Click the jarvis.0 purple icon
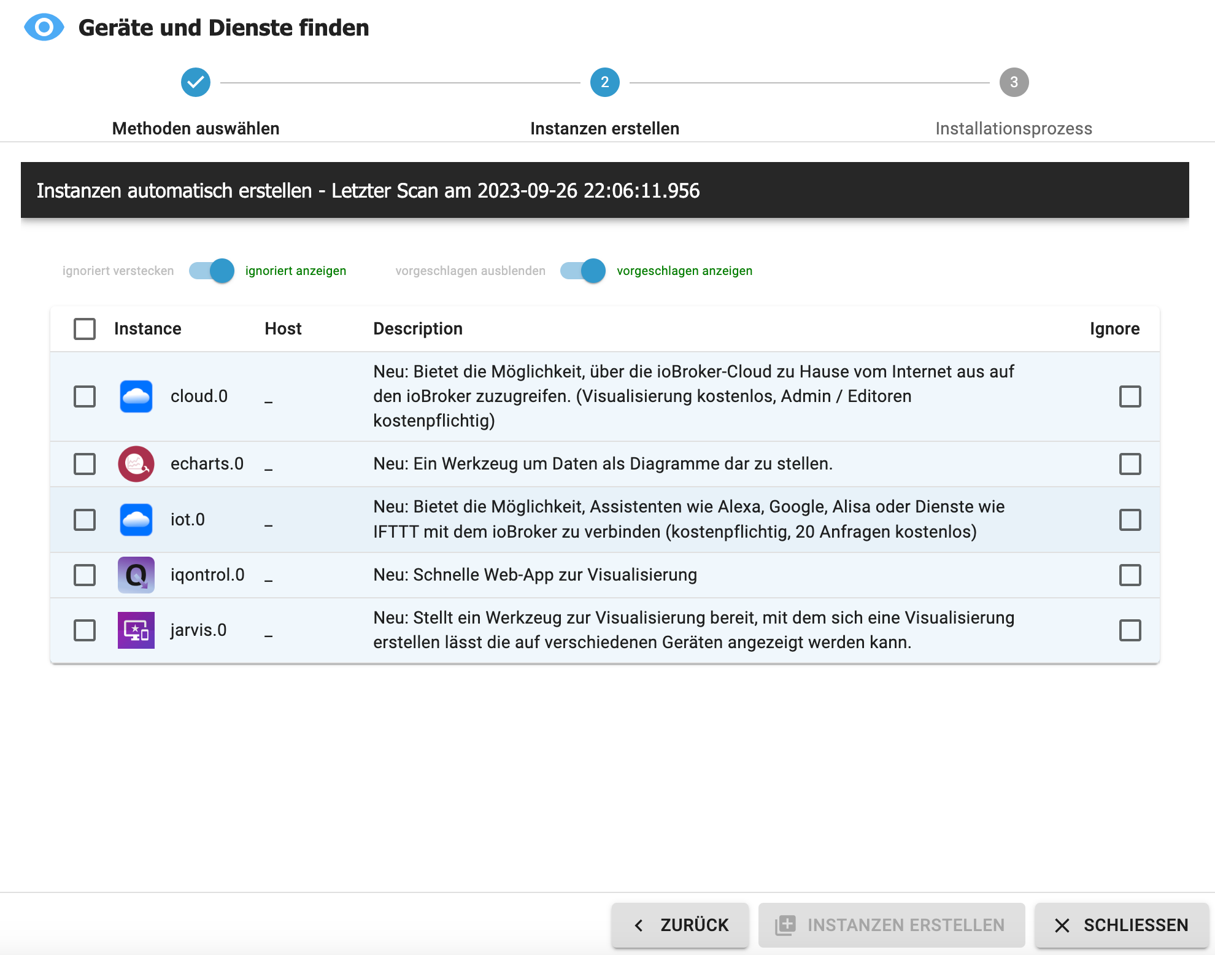Viewport: 1215px width, 955px height. [136, 630]
